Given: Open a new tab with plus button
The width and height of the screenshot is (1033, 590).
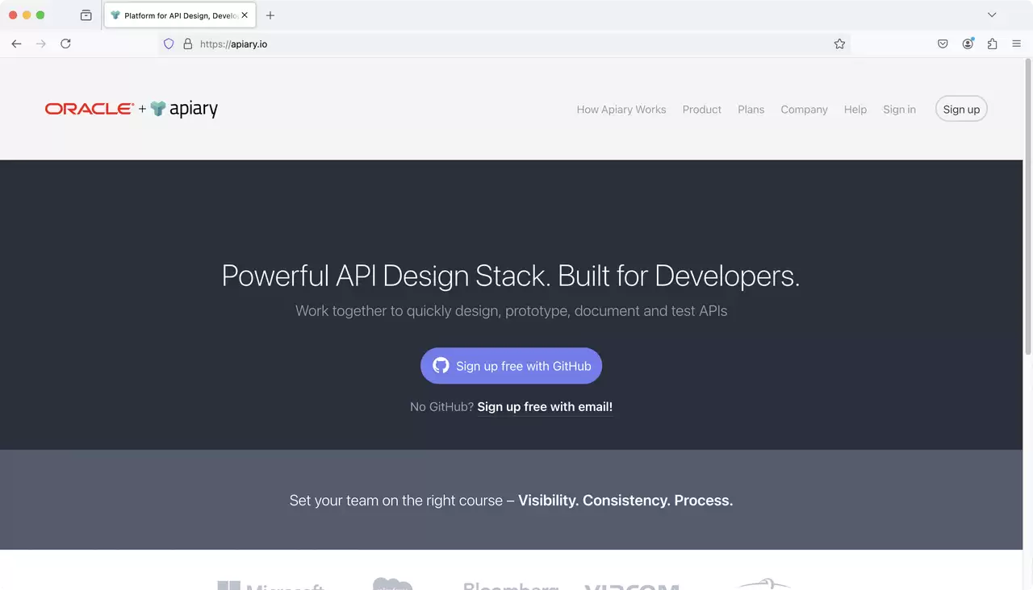Looking at the screenshot, I should coord(270,15).
